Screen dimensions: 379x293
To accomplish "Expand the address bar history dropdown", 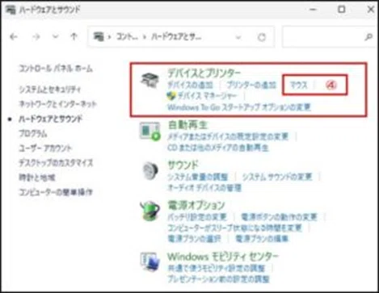I will tap(238, 37).
